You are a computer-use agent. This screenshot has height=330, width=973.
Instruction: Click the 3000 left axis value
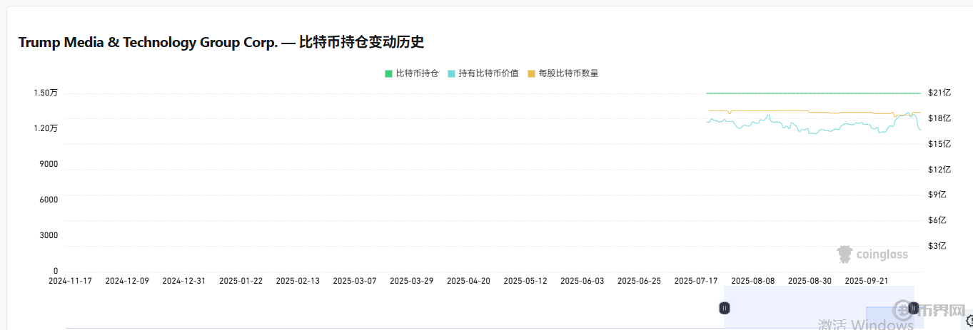point(49,235)
